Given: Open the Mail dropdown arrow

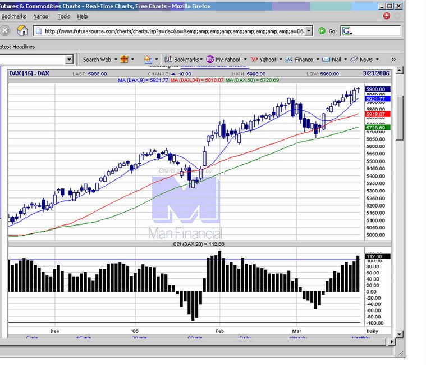Looking at the screenshot, I should 346,60.
